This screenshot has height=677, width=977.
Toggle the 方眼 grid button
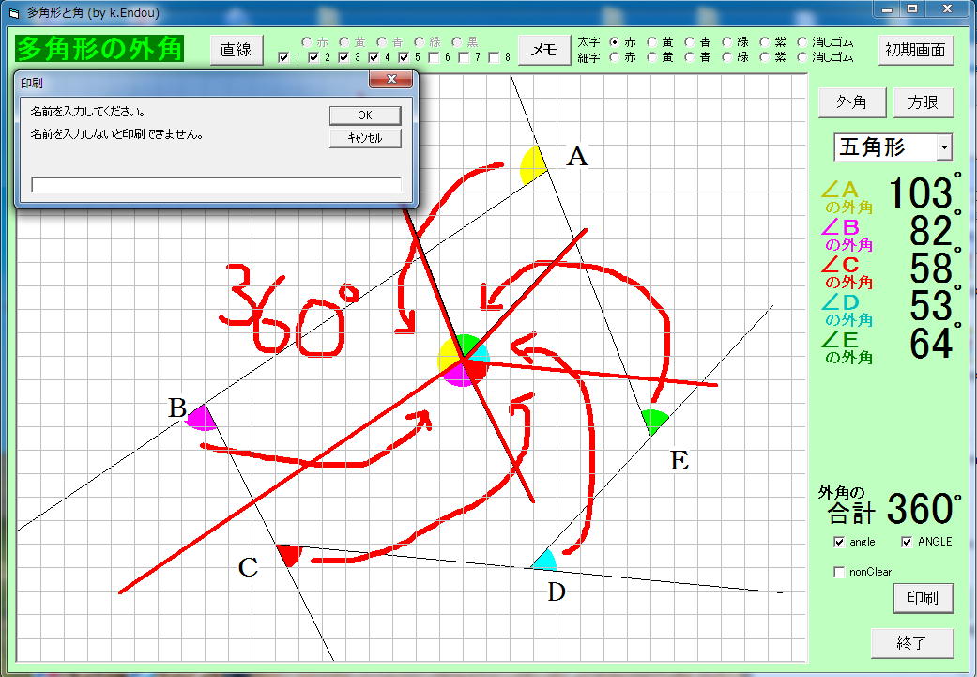pos(924,102)
